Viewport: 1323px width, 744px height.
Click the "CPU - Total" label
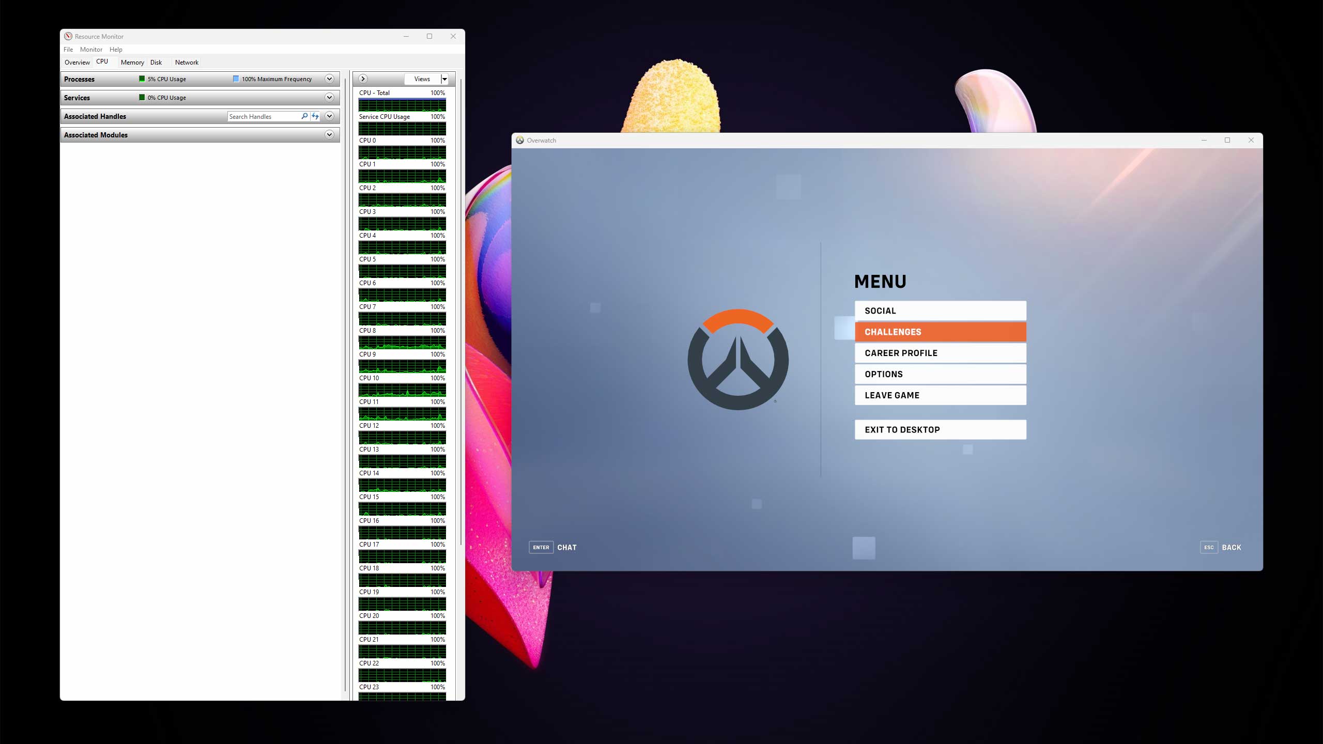[375, 93]
